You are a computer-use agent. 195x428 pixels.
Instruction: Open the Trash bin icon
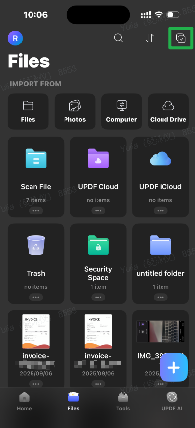[36, 245]
